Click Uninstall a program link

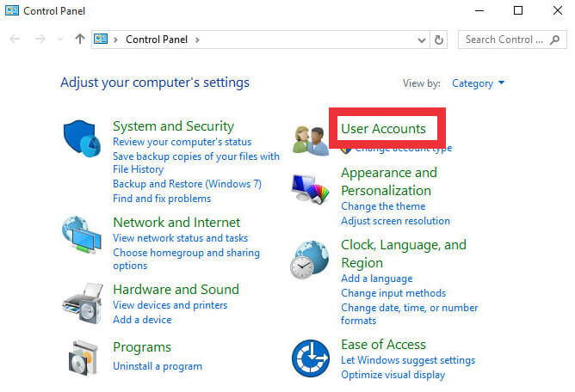tap(158, 366)
